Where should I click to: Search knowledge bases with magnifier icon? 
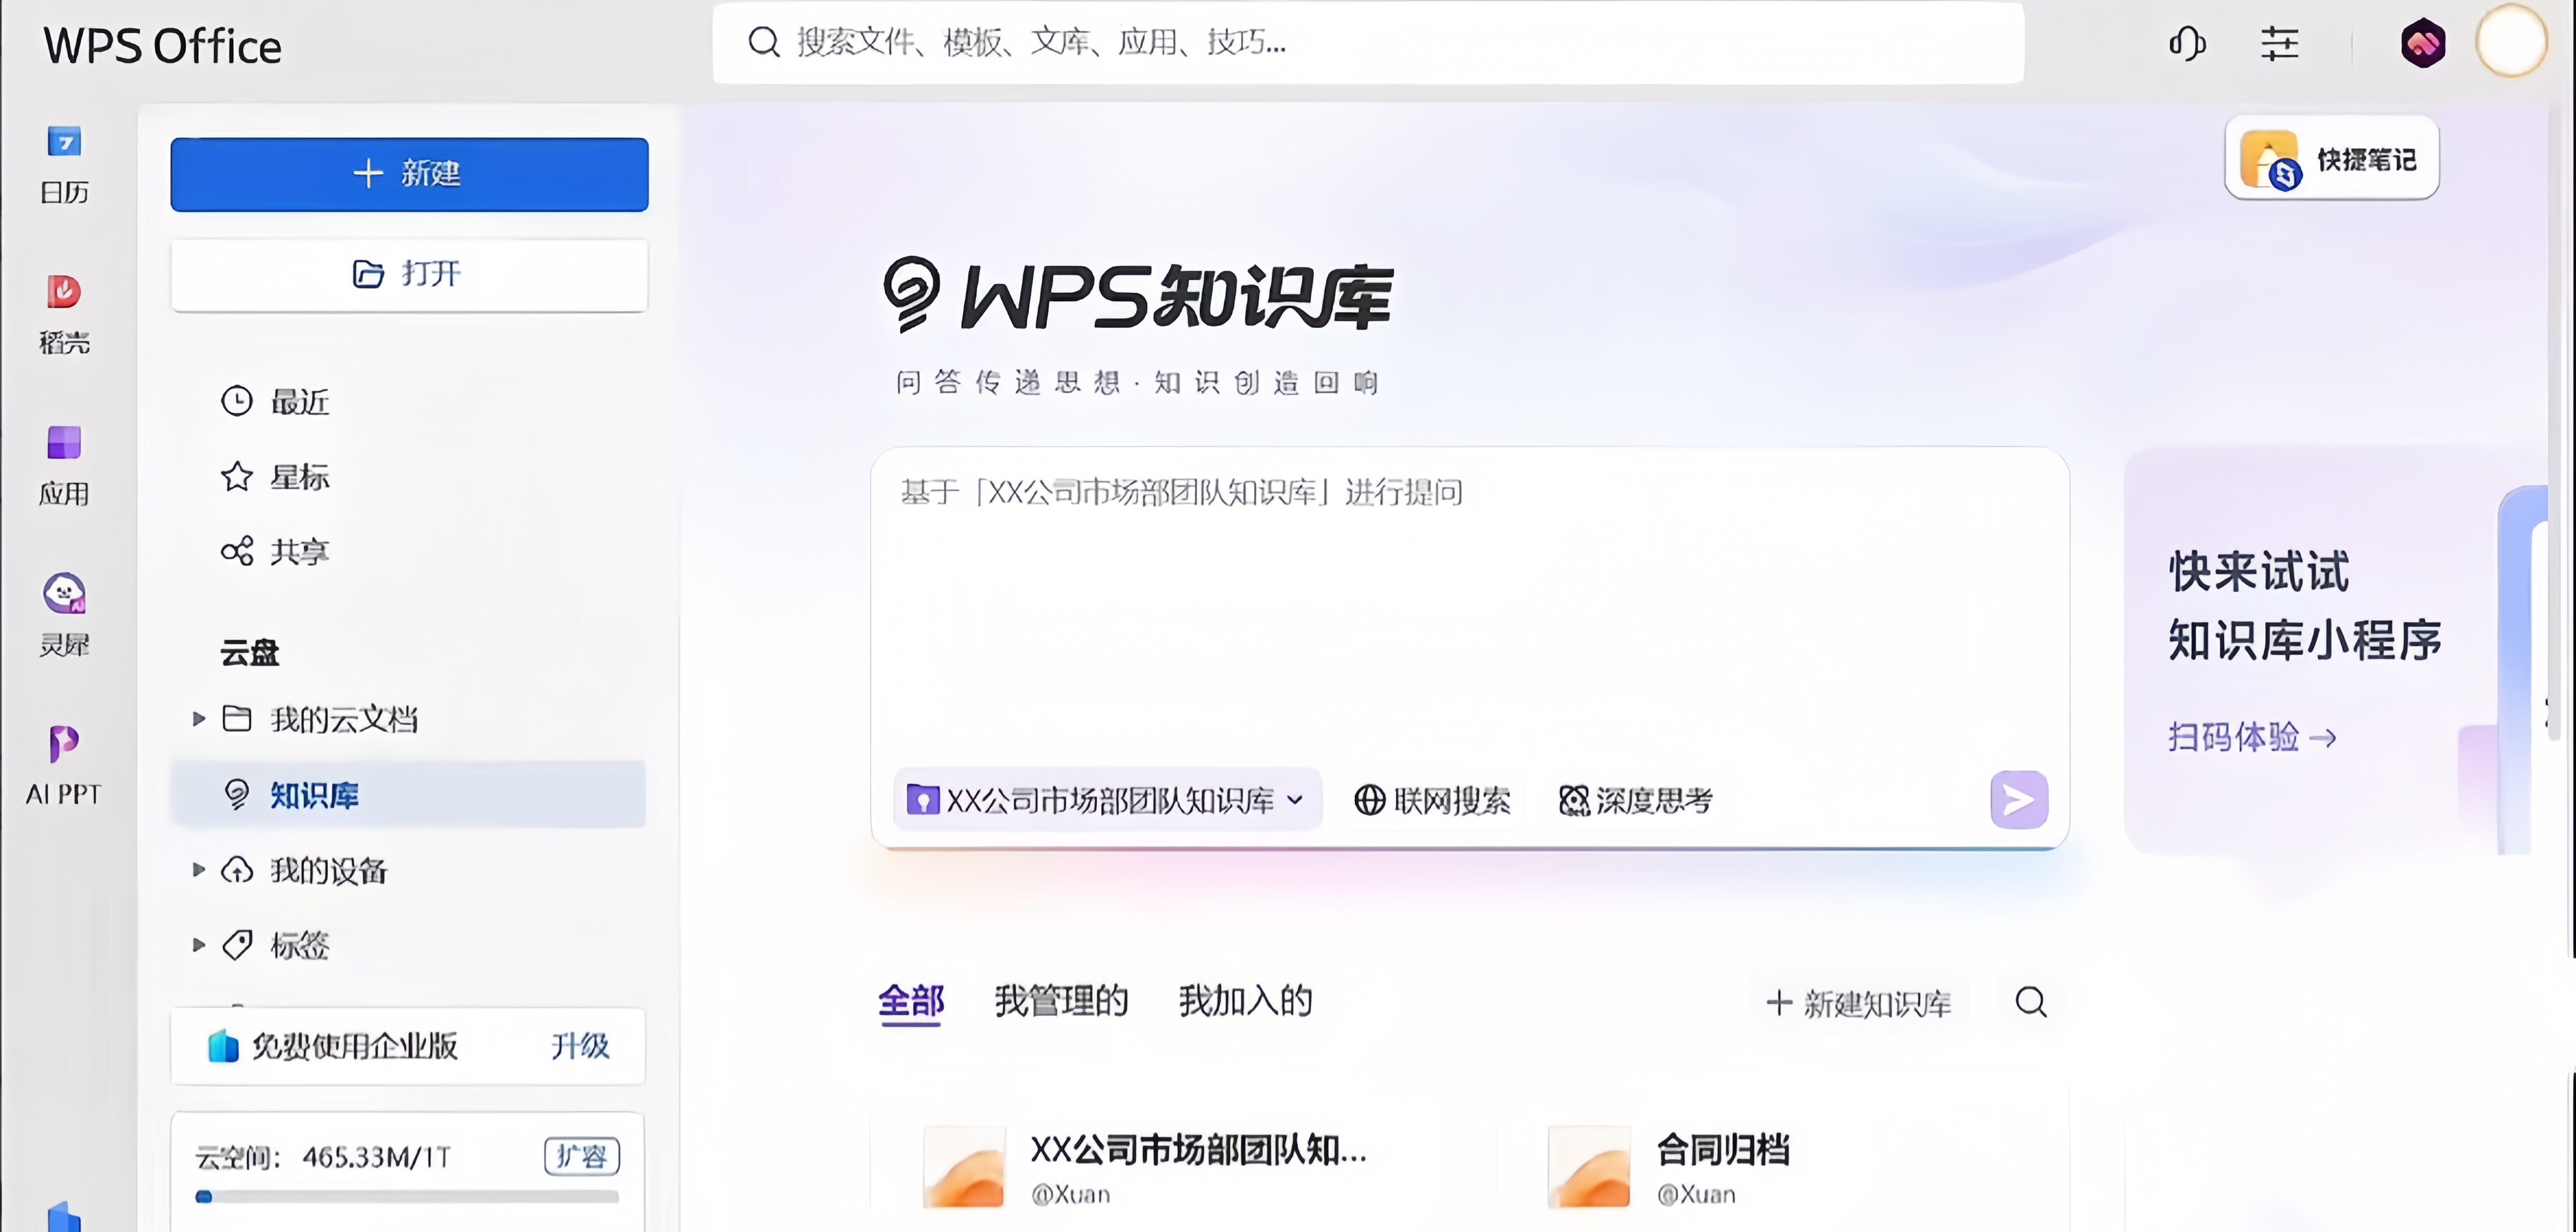(2031, 1002)
